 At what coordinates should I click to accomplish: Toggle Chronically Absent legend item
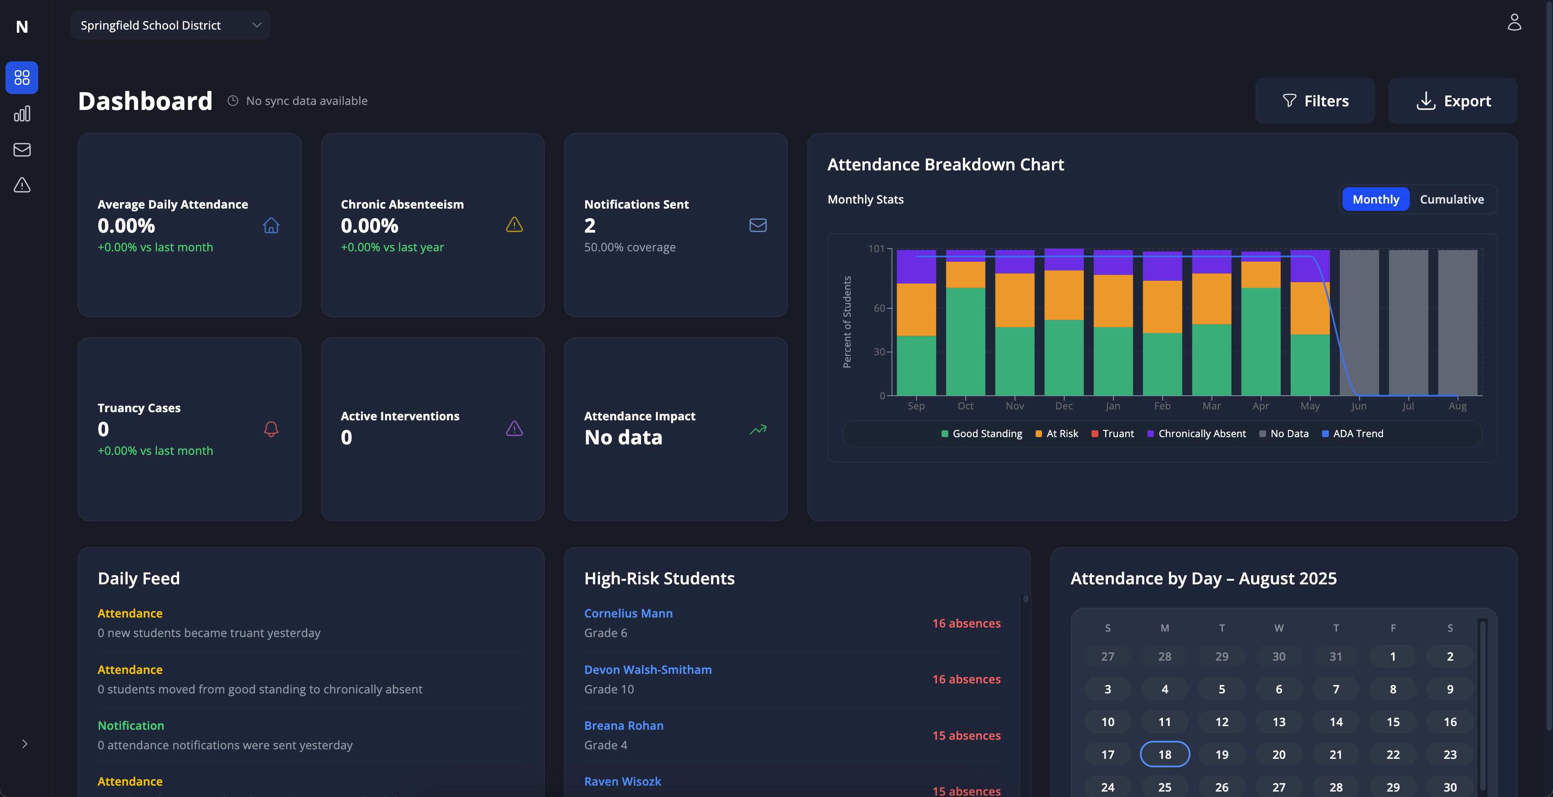(1196, 434)
